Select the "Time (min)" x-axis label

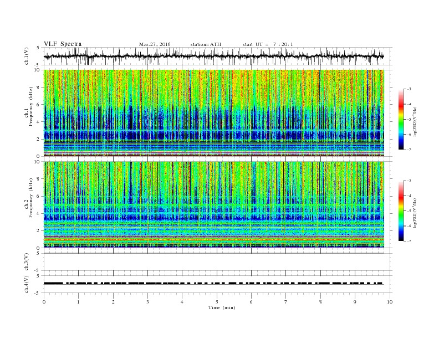[222, 307]
